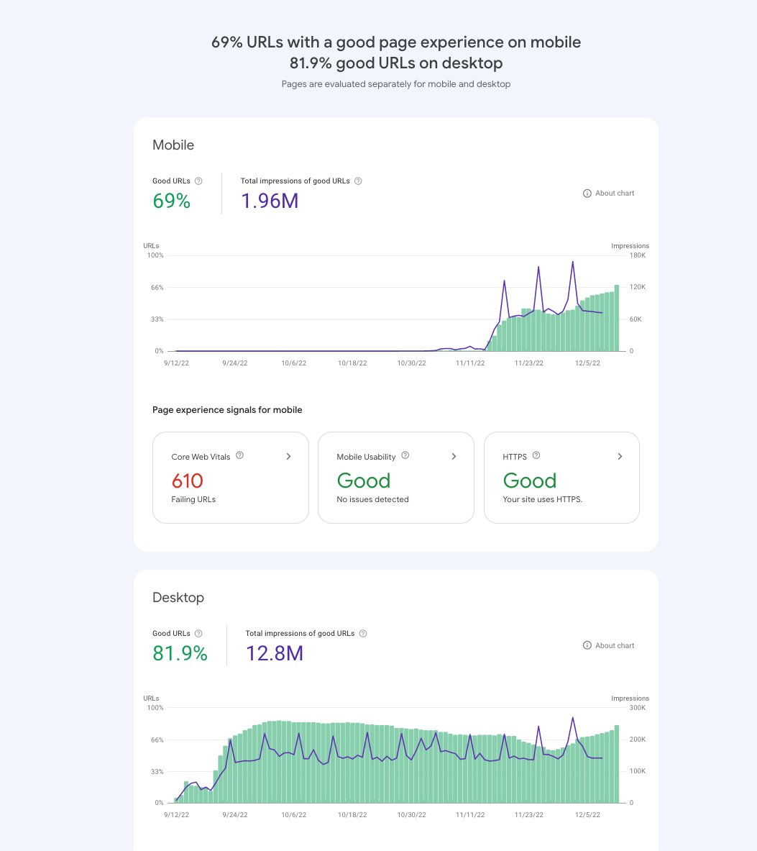
Task: Click HTTPS Good status
Action: pos(529,481)
